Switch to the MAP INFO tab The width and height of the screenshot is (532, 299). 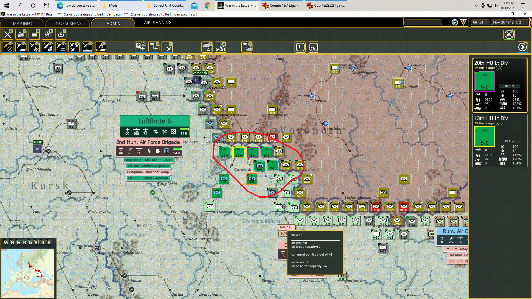pyautogui.click(x=22, y=23)
